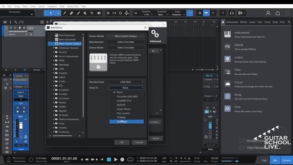The width and height of the screenshot is (293, 165).
Task: Click the Files list icon
Action: coord(228,71)
